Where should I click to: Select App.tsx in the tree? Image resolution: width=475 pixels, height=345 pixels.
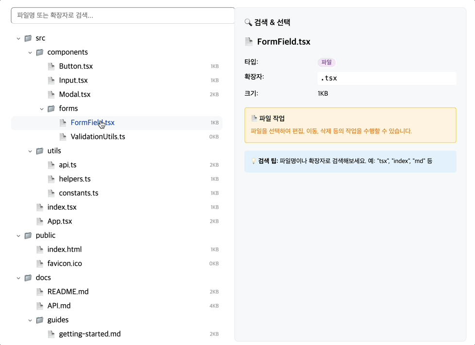(60, 221)
